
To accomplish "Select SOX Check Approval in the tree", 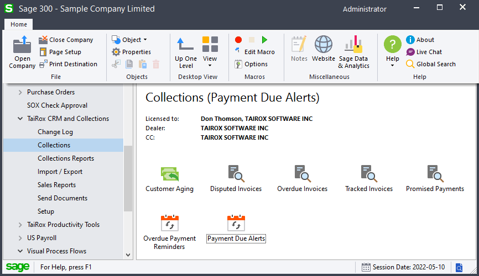I will pyautogui.click(x=57, y=105).
